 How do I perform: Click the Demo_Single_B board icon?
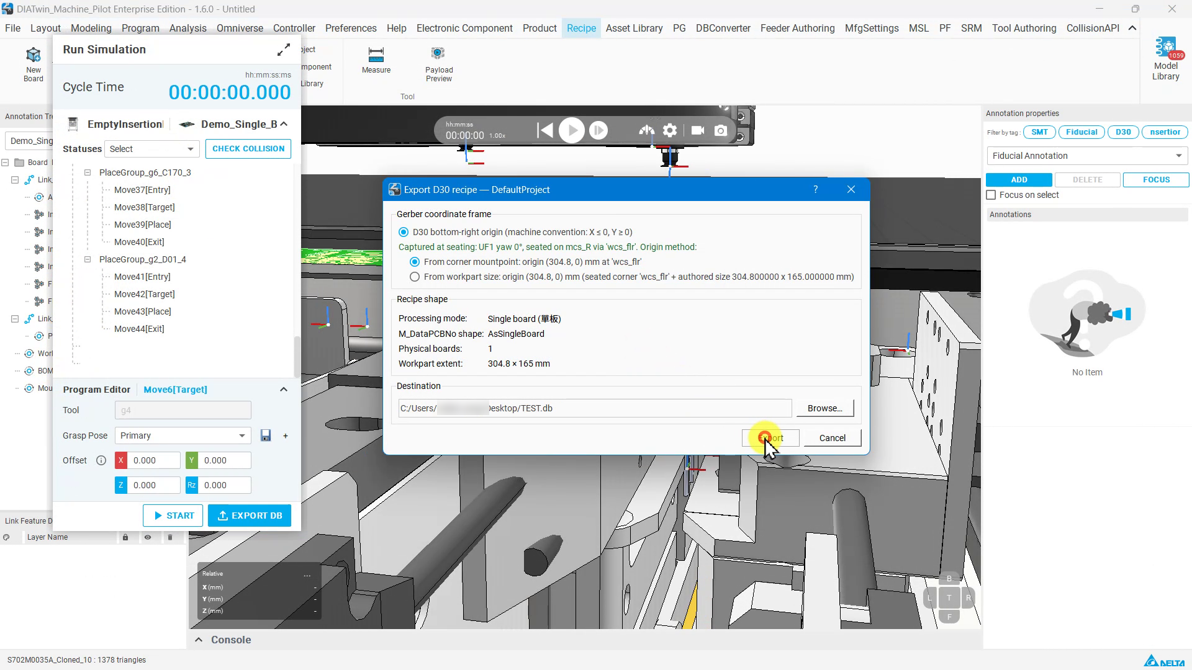pos(186,124)
